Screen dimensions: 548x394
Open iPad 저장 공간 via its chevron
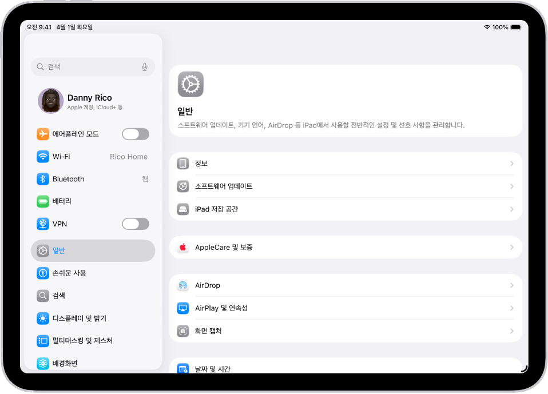click(512, 209)
